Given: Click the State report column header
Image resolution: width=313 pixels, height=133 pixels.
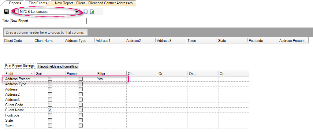Looking at the screenshot, I should [x=232, y=41].
